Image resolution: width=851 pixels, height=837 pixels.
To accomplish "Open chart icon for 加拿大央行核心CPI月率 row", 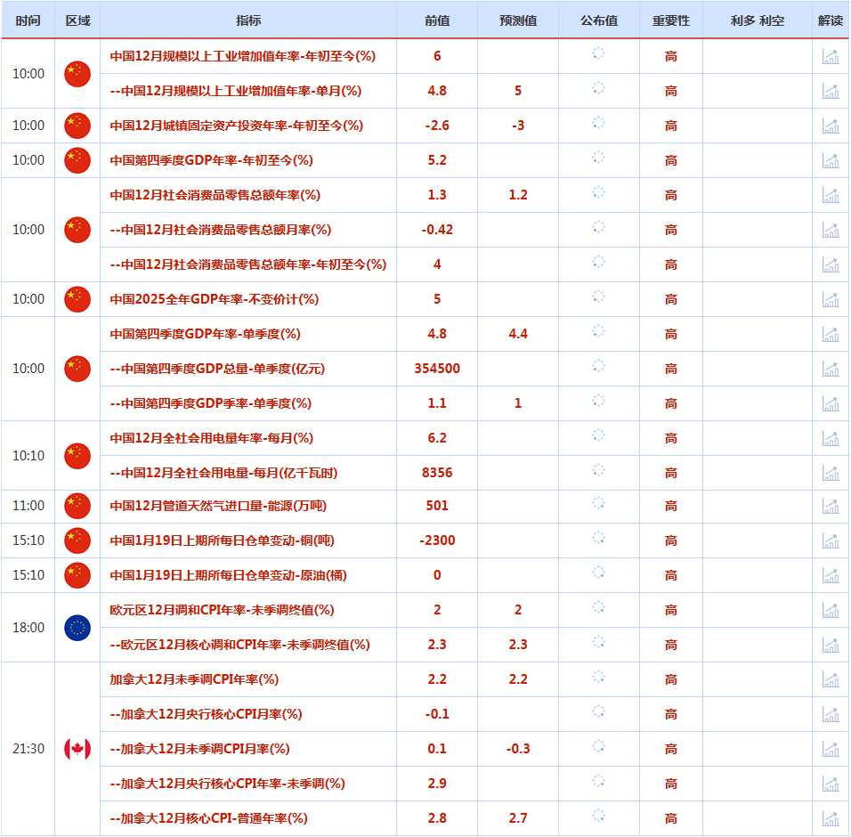I will pyautogui.click(x=831, y=715).
